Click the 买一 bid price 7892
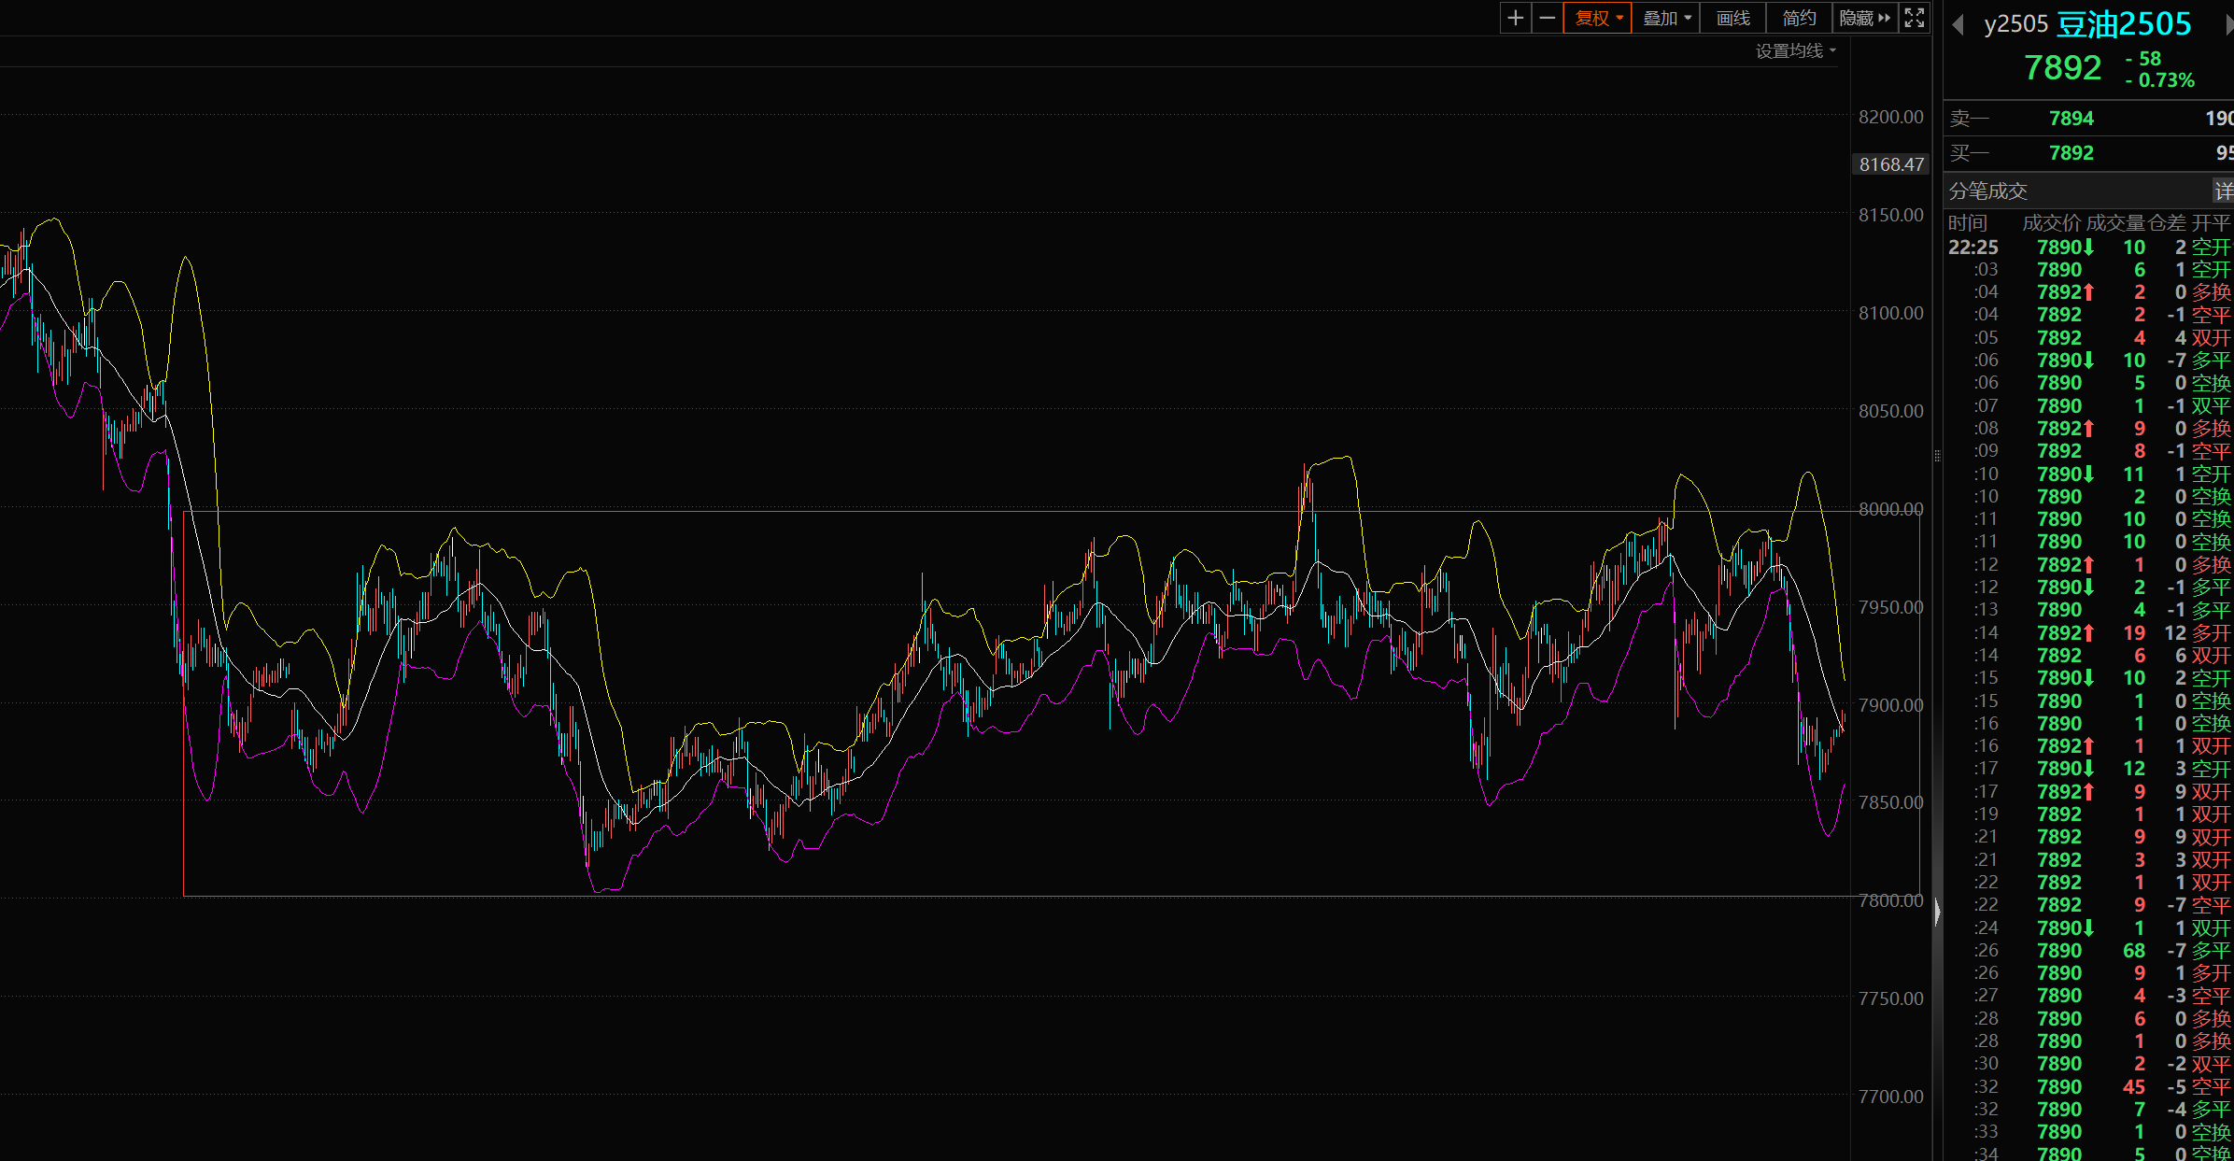This screenshot has height=1161, width=2234. [x=2071, y=153]
